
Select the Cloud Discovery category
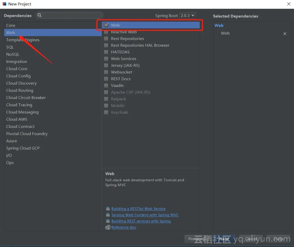coord(53,83)
